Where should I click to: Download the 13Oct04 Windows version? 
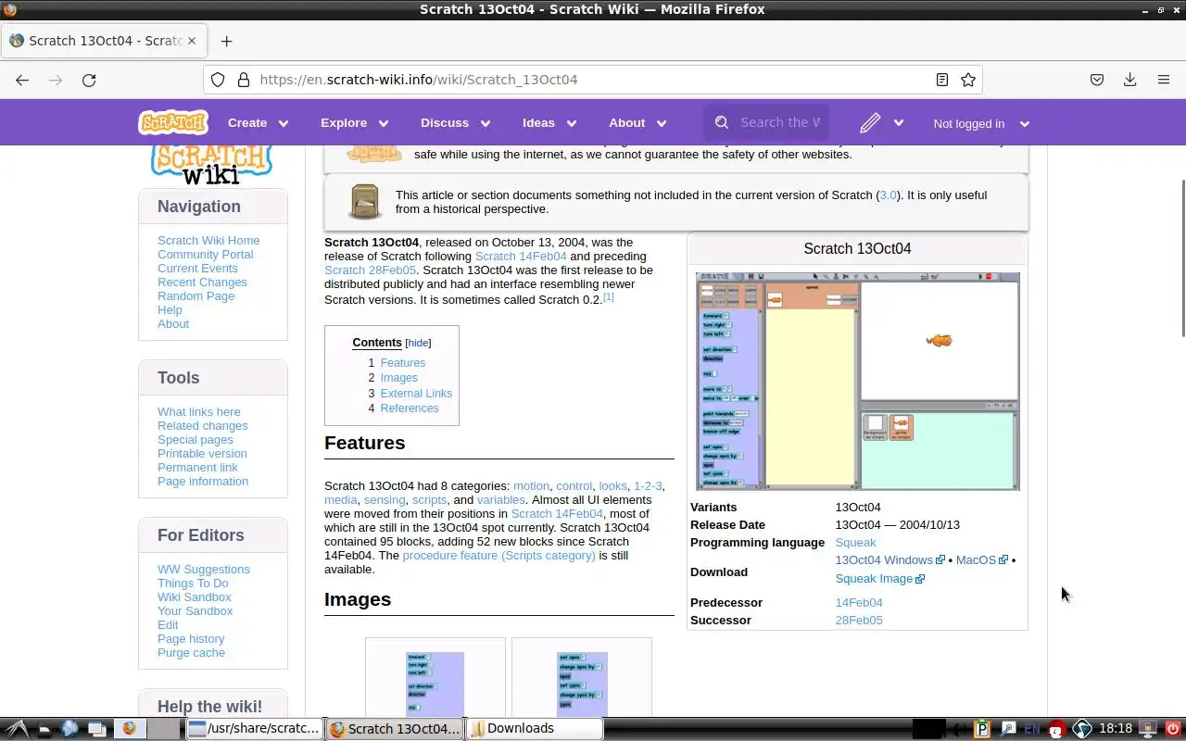889,559
